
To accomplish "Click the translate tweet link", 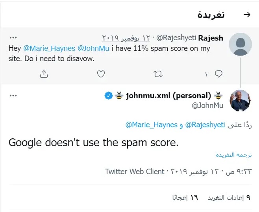I will point(234,155).
